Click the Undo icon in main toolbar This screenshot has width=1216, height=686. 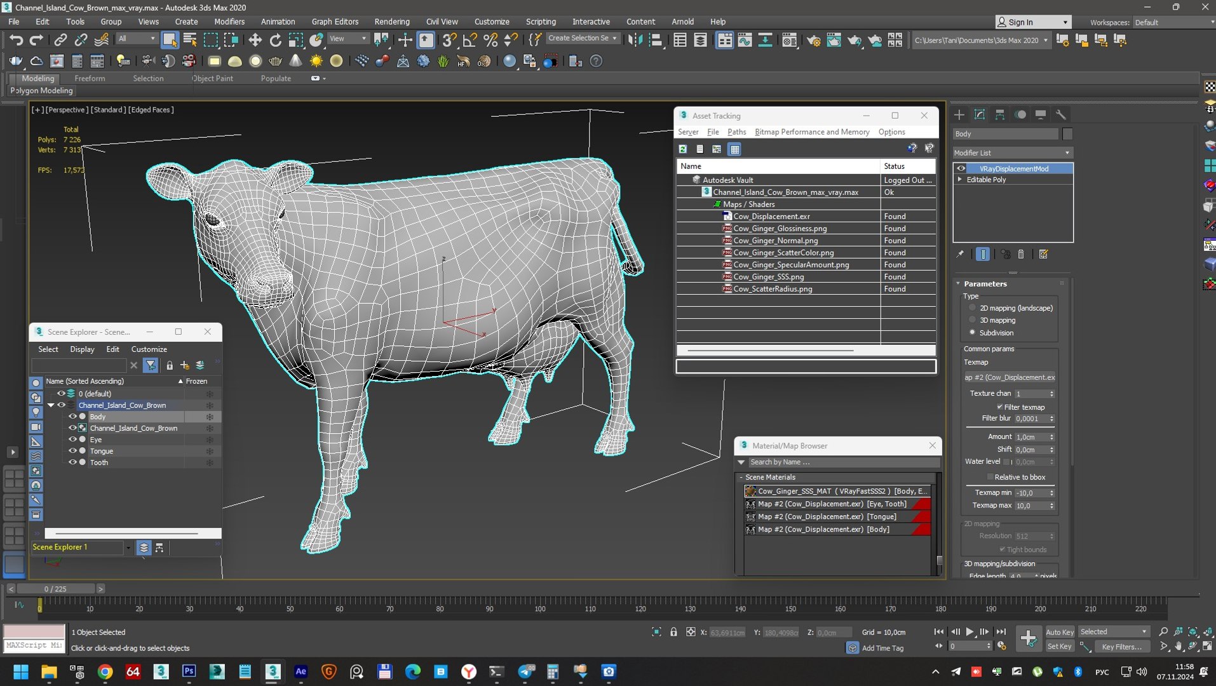(x=16, y=40)
